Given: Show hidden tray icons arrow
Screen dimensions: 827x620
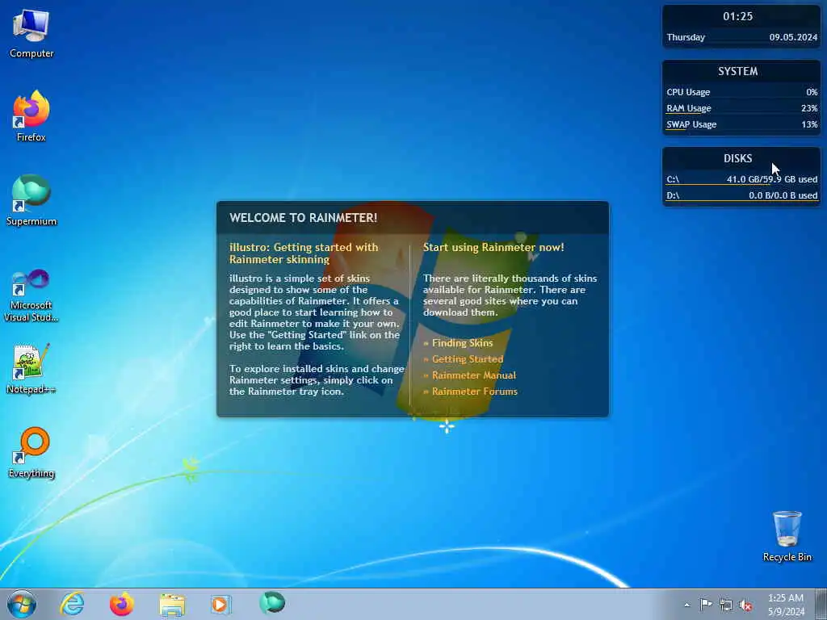Looking at the screenshot, I should click(x=686, y=605).
